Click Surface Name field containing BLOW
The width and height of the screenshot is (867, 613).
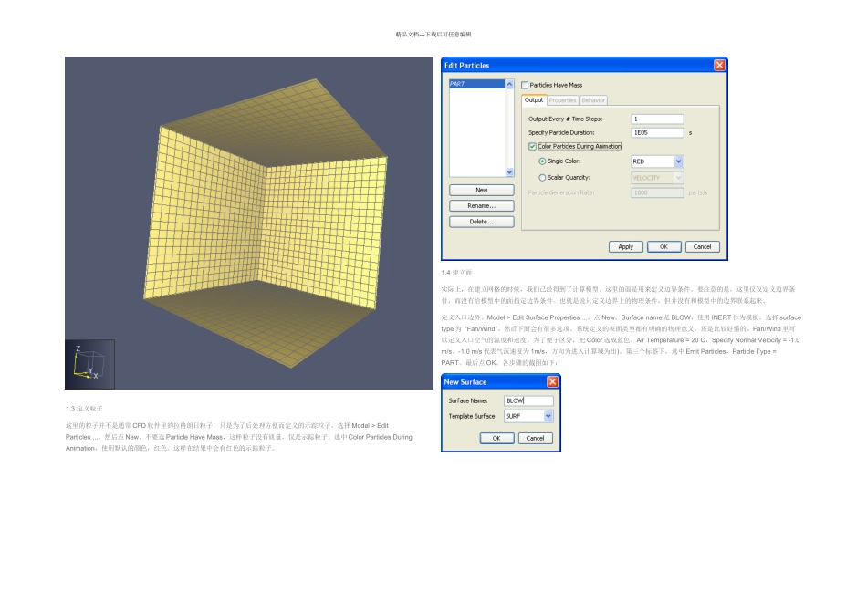[x=528, y=400]
